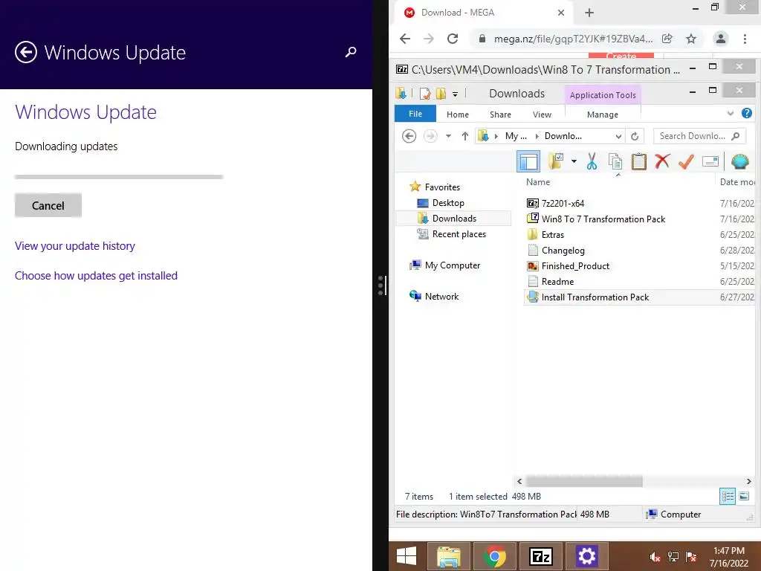Click the Copy toolbar icon
Image resolution: width=761 pixels, height=571 pixels.
pos(615,161)
